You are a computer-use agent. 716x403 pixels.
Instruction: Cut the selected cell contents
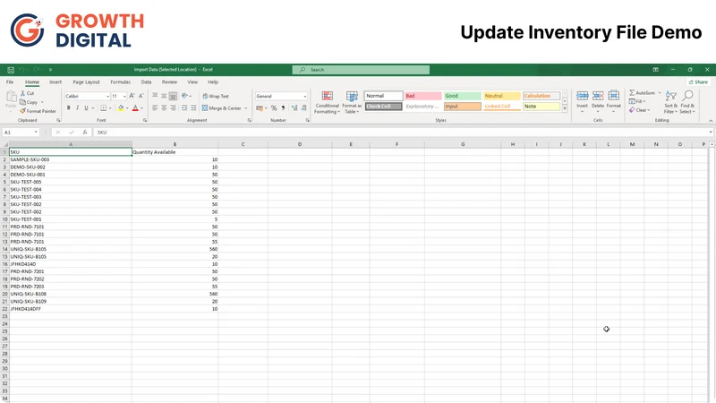coord(28,93)
